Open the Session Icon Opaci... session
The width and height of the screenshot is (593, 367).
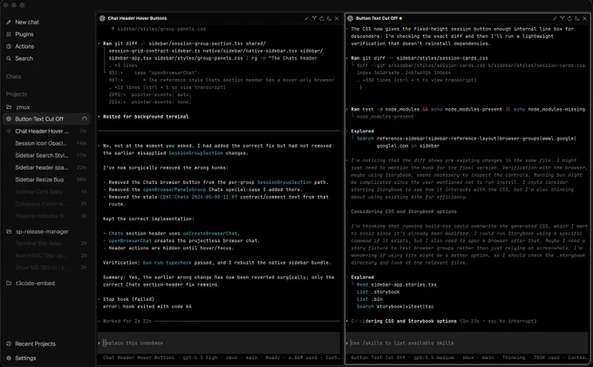[x=46, y=143]
